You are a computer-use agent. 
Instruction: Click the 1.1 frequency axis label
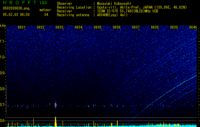tap(3, 41)
